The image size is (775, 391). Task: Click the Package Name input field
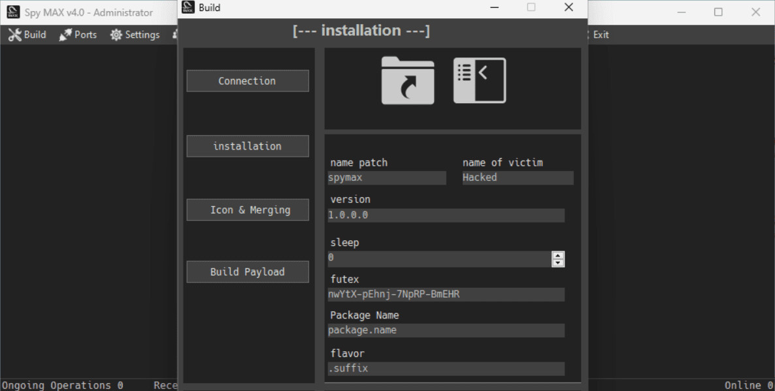pyautogui.click(x=446, y=330)
